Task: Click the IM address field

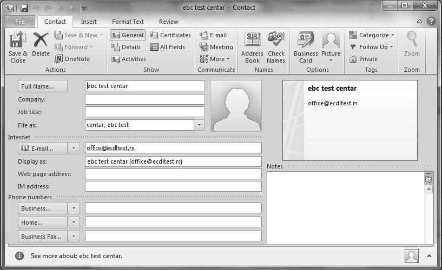Action: [x=173, y=186]
